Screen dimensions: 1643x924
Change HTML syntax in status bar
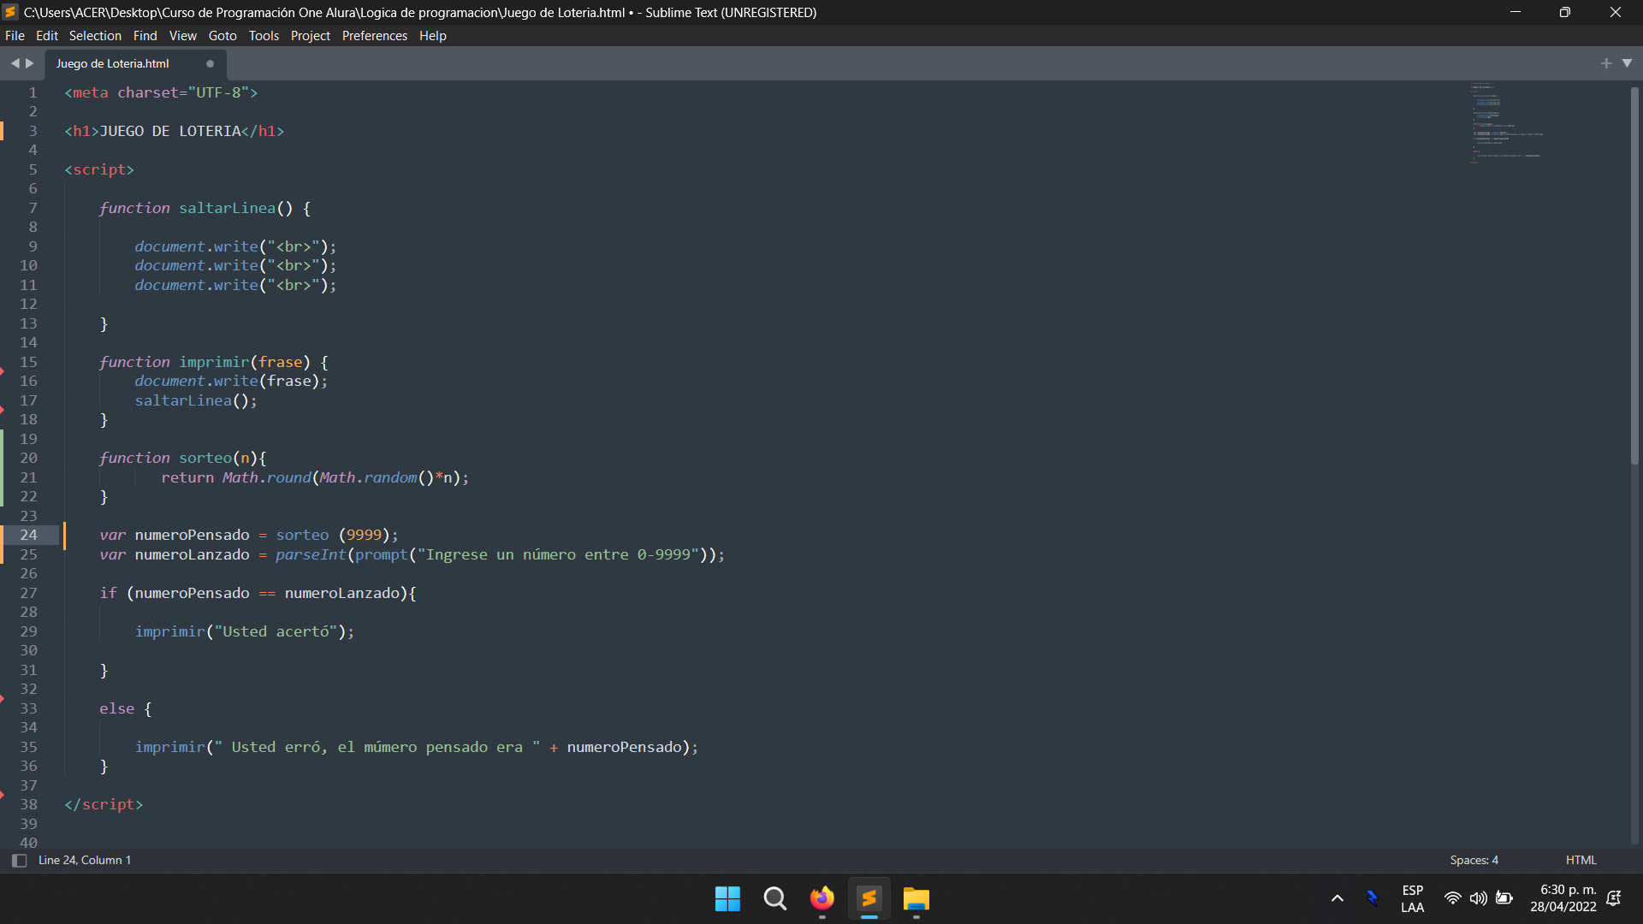[x=1581, y=861]
